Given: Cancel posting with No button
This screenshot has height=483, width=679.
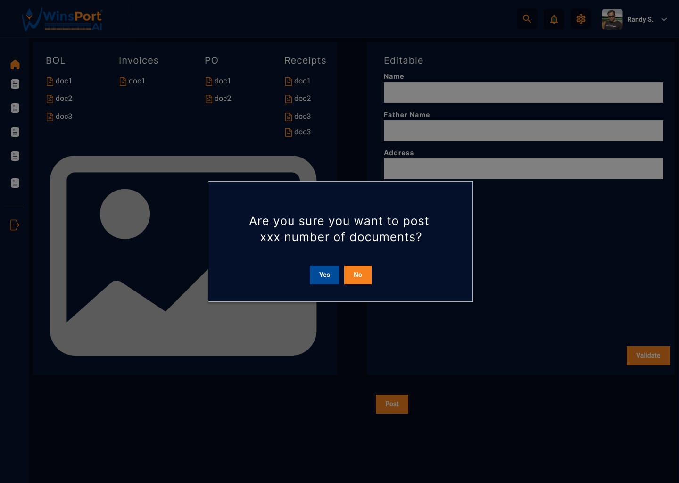Looking at the screenshot, I should click(x=358, y=275).
